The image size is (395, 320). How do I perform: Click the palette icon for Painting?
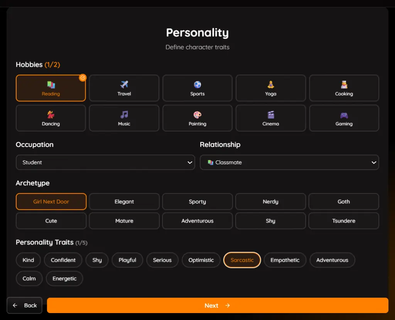point(197,115)
